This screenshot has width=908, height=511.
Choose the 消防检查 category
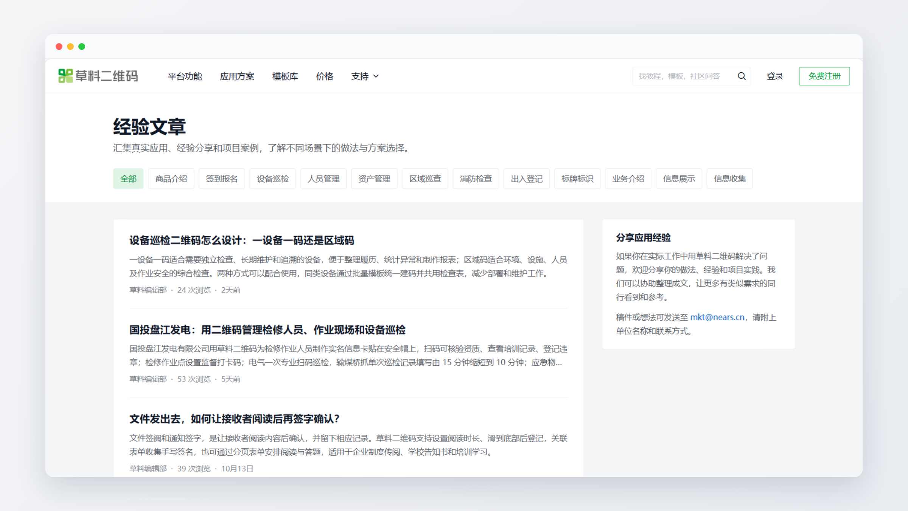[476, 179]
